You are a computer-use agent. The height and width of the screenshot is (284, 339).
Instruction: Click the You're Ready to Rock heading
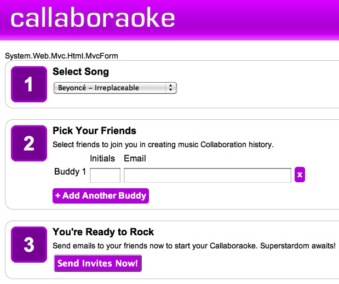103,231
